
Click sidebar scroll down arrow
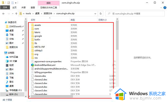[x=26, y=96]
